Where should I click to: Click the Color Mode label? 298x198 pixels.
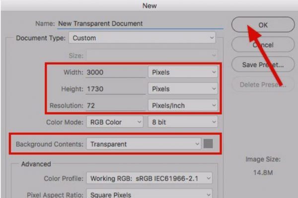(x=65, y=122)
